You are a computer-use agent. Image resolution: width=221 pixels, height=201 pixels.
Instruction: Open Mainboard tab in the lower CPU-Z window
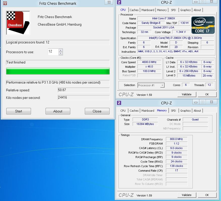coord(148,111)
